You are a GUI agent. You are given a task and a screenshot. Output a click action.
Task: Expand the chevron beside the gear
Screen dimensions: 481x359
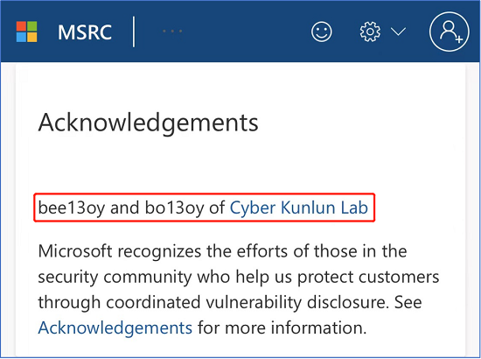click(x=399, y=32)
